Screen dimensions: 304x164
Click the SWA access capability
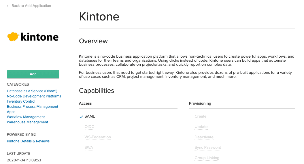(89, 148)
